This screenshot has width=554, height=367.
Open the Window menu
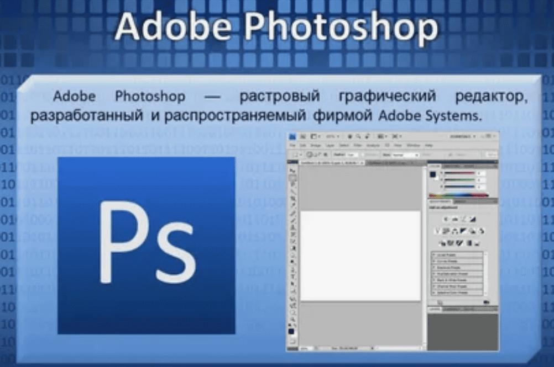coord(414,145)
